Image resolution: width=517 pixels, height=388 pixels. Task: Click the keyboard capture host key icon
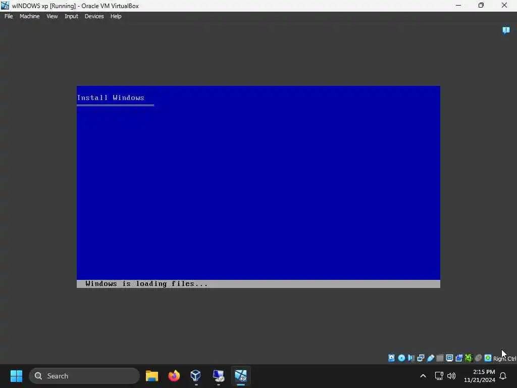point(488,358)
